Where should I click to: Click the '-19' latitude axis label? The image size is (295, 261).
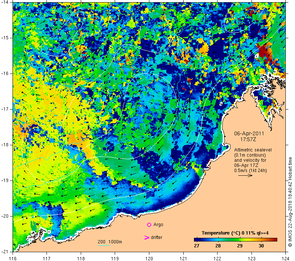[x=4, y=180]
